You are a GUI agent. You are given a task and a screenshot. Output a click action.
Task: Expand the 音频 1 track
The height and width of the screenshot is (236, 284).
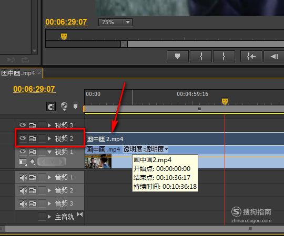49,177
